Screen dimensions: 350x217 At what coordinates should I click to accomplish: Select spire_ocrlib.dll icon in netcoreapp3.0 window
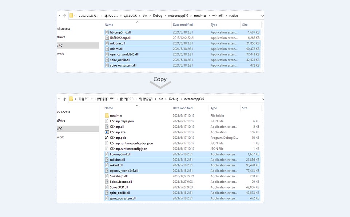coord(107,193)
